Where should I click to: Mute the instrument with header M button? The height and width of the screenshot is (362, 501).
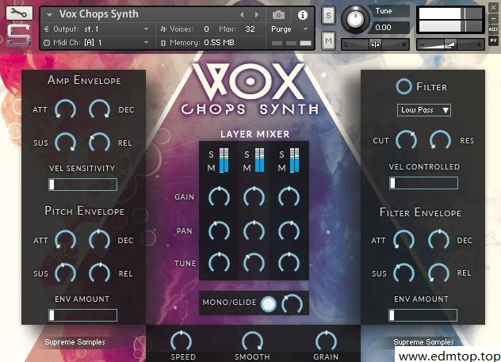(328, 40)
